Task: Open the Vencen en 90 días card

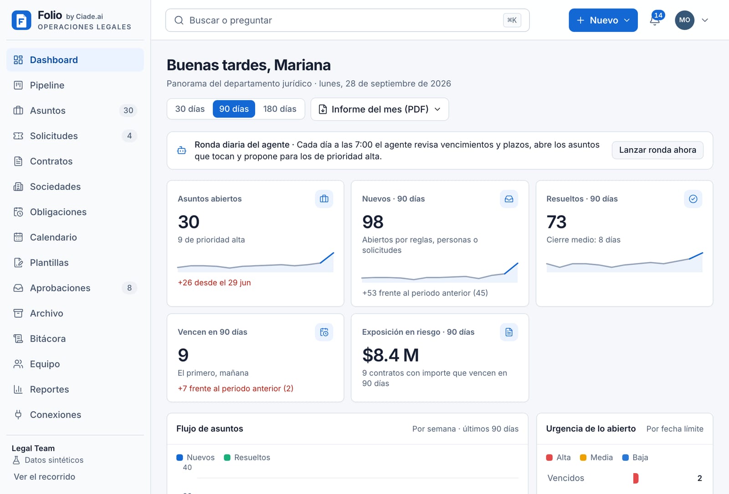Action: point(255,358)
